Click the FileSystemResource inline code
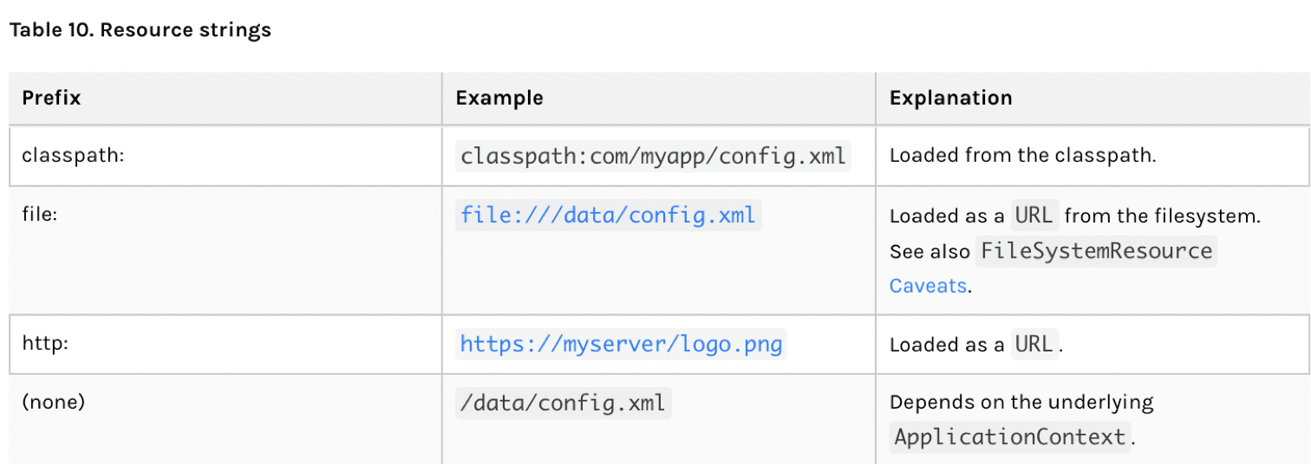This screenshot has width=1311, height=464. [1096, 251]
